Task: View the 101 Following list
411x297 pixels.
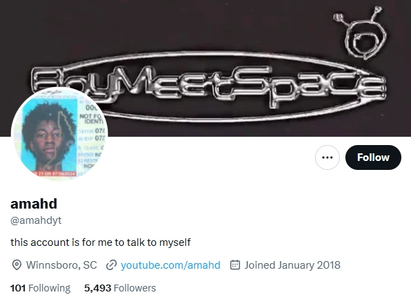Action: [40, 288]
